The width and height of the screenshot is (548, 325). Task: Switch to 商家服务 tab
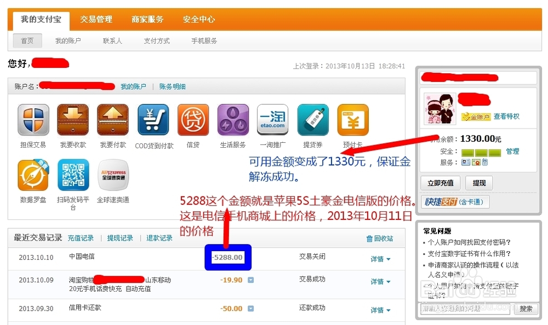(x=147, y=20)
